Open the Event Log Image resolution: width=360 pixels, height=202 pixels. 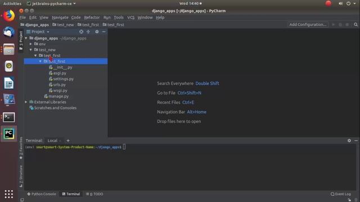341,194
